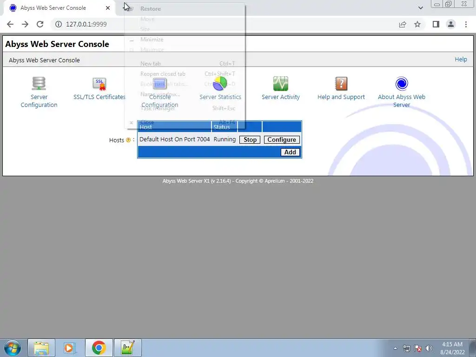Open the Action Center flag icon
The image size is (476, 357).
(418, 348)
